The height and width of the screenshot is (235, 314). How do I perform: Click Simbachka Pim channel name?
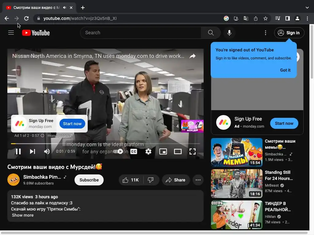tap(42, 177)
